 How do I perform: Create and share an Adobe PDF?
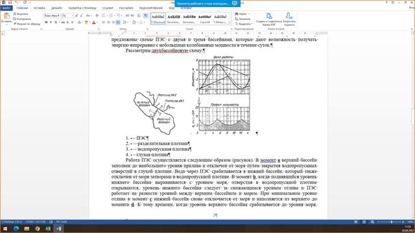pyautogui.click(x=268, y=19)
